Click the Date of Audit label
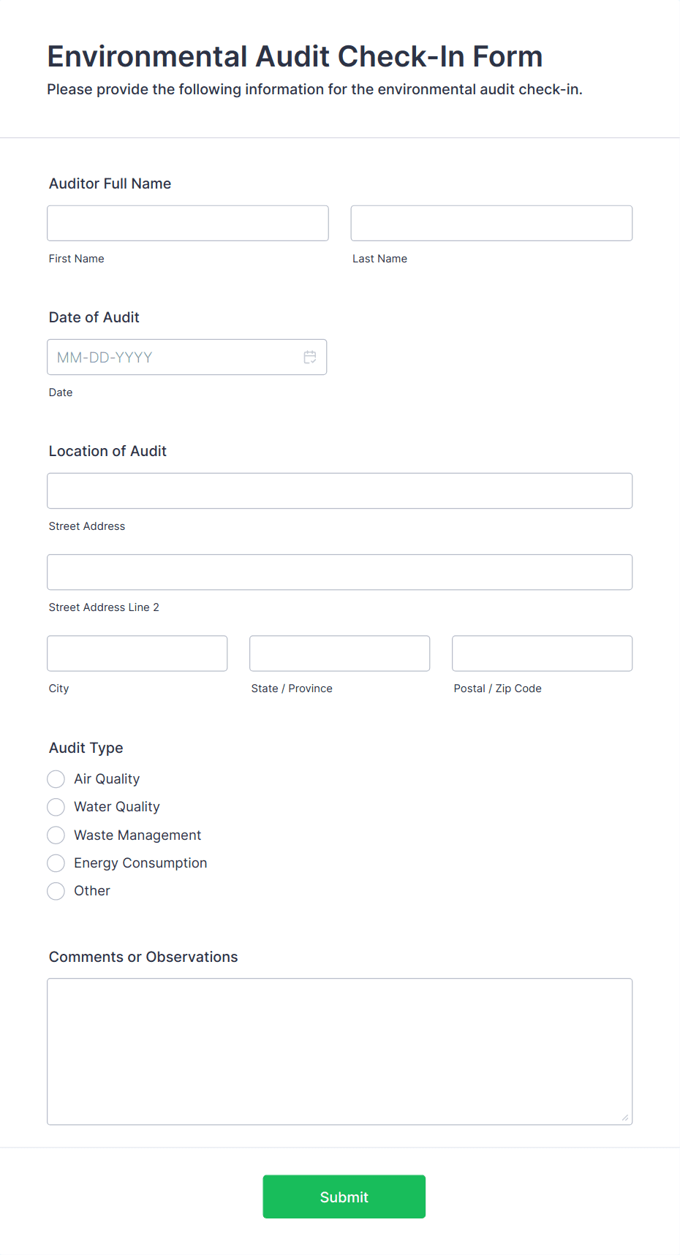This screenshot has height=1255, width=680. coord(94,317)
